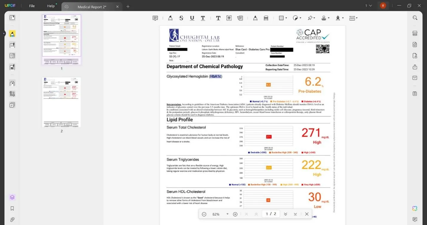Close the page navigation bar
This screenshot has width=427, height=225.
click(307, 214)
